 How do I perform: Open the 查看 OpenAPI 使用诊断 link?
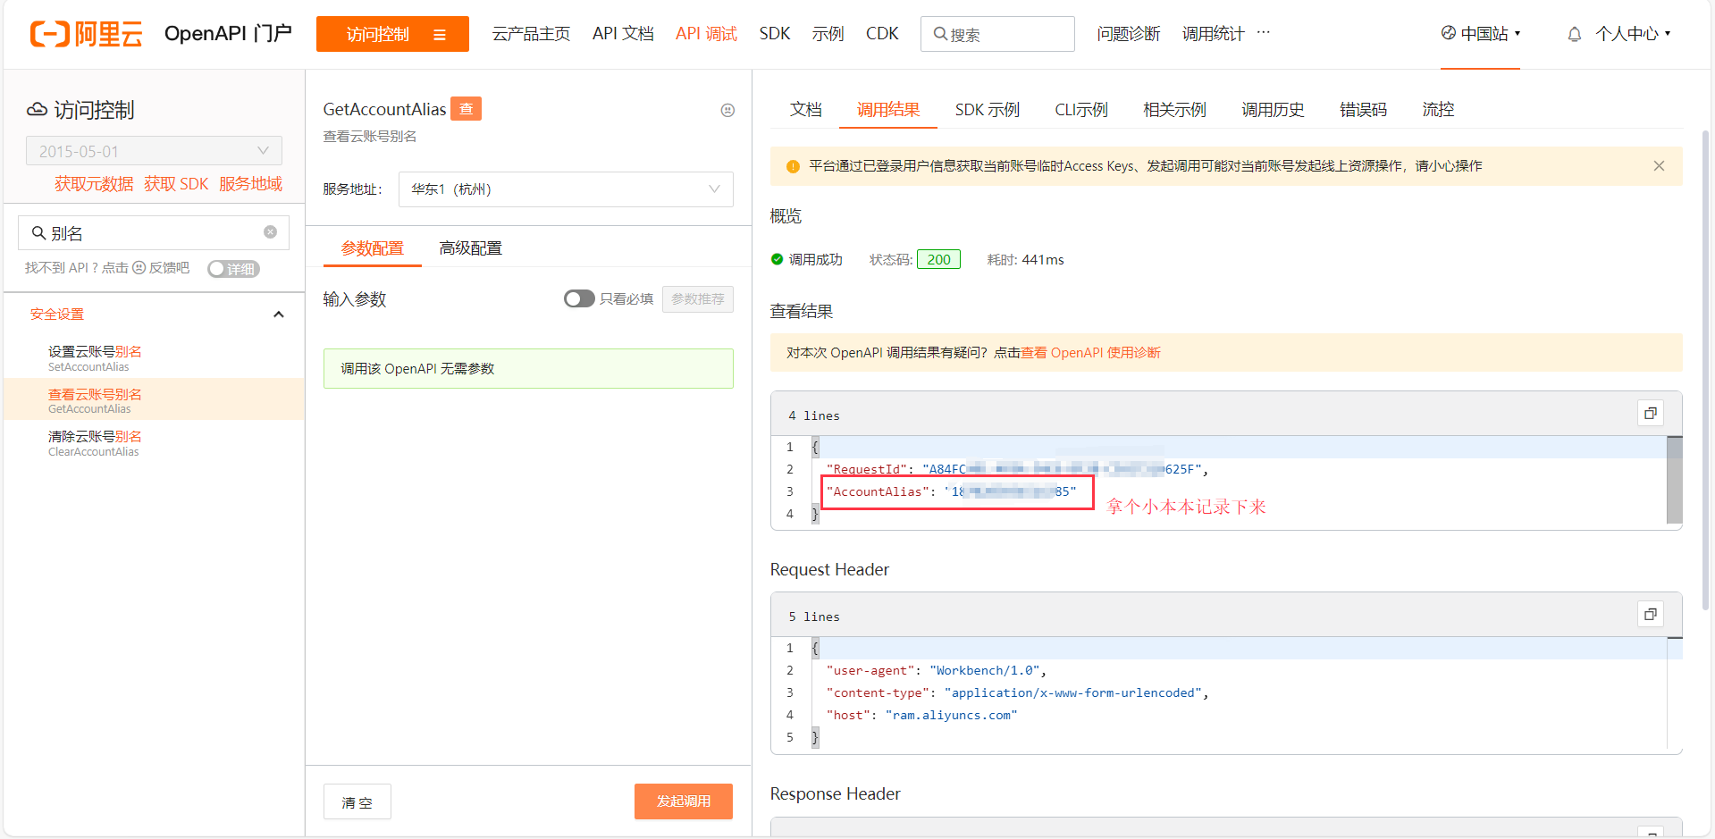pos(1090,353)
